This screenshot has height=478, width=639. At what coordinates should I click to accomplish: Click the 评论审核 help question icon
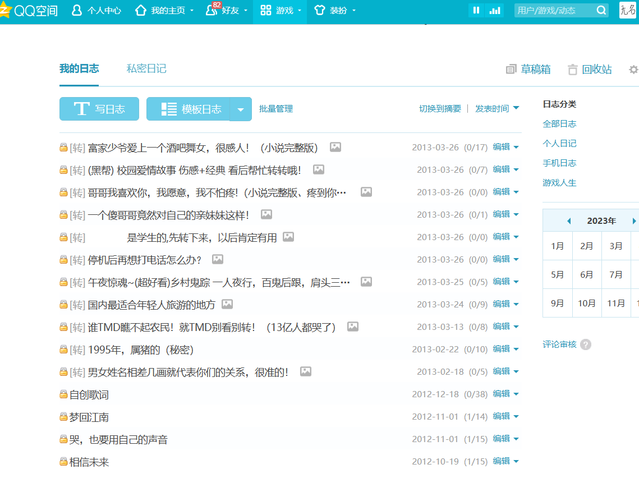(586, 344)
